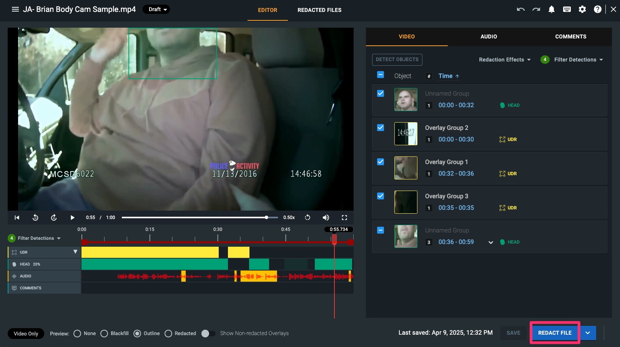Click the help question mark icon
The width and height of the screenshot is (620, 347).
point(597,10)
